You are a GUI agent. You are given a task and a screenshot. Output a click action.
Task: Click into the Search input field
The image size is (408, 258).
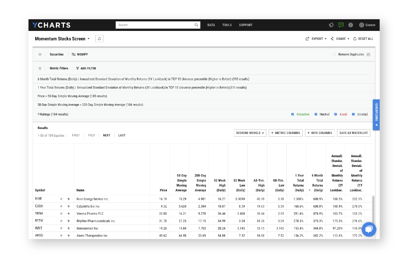(155, 25)
